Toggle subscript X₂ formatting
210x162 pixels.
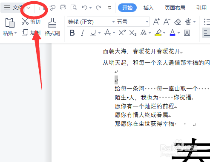click(x=133, y=33)
